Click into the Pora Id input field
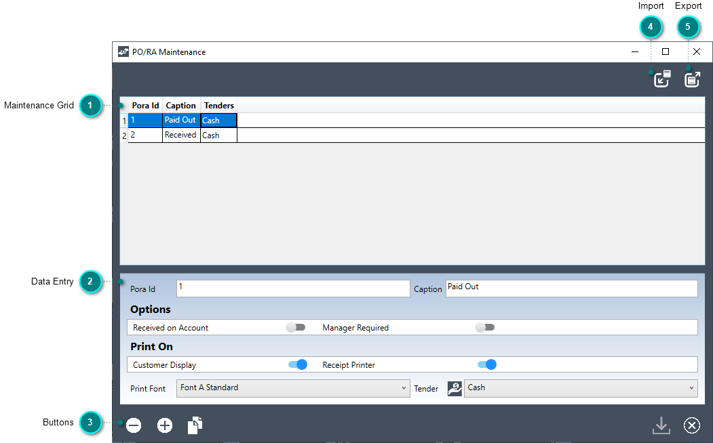The height and width of the screenshot is (443, 713). [293, 289]
